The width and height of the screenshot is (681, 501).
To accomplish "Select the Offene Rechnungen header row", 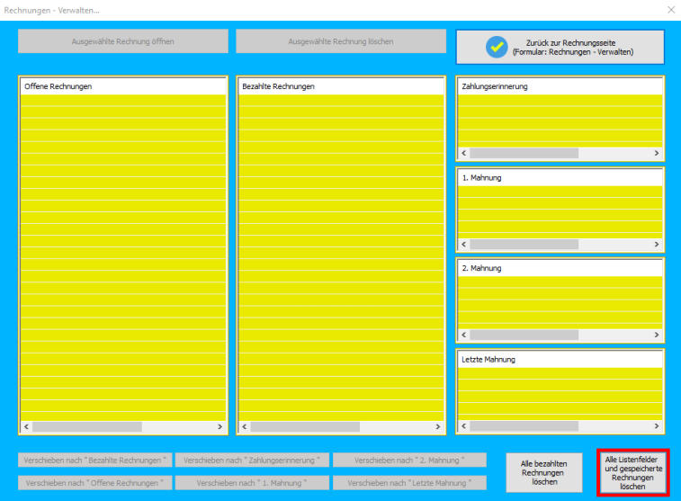I will 123,86.
